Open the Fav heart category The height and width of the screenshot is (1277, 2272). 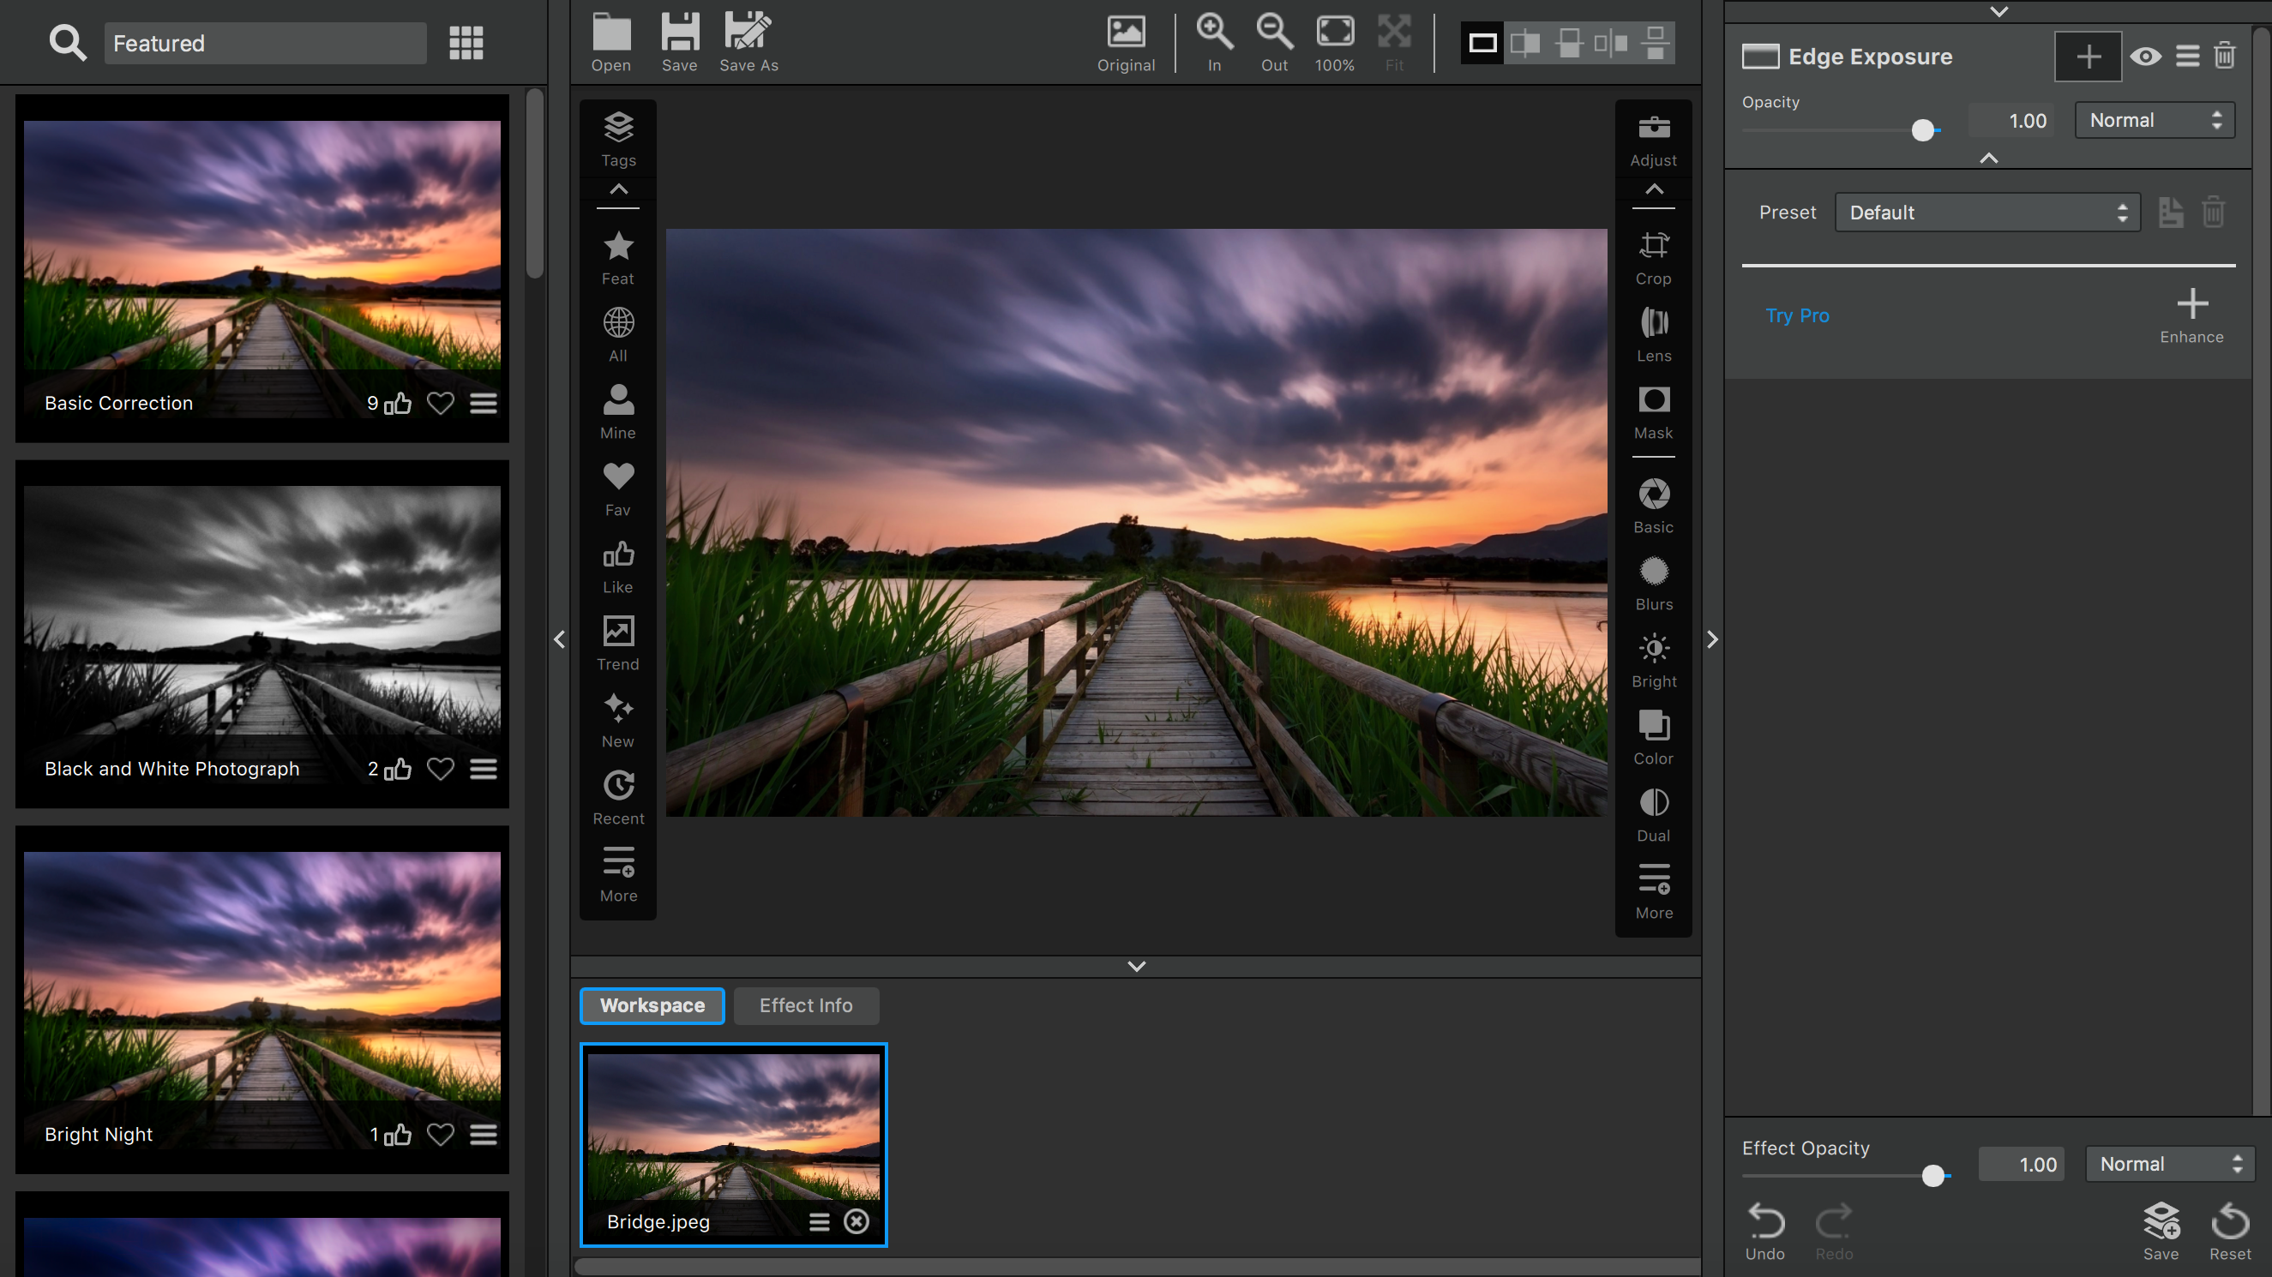(x=618, y=489)
